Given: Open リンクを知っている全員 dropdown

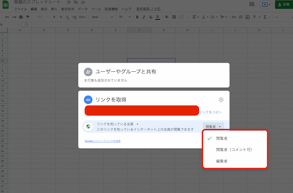Looking at the screenshot, I should pos(117,124).
